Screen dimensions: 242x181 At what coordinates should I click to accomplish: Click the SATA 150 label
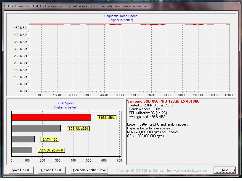point(50,139)
